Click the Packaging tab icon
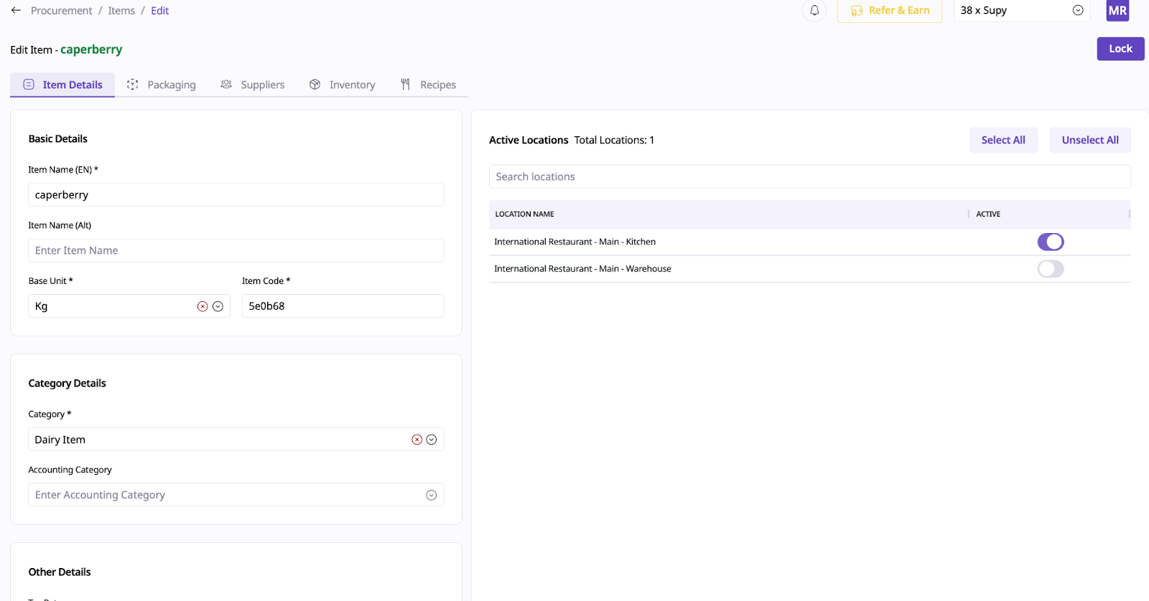This screenshot has height=601, width=1149. (133, 85)
